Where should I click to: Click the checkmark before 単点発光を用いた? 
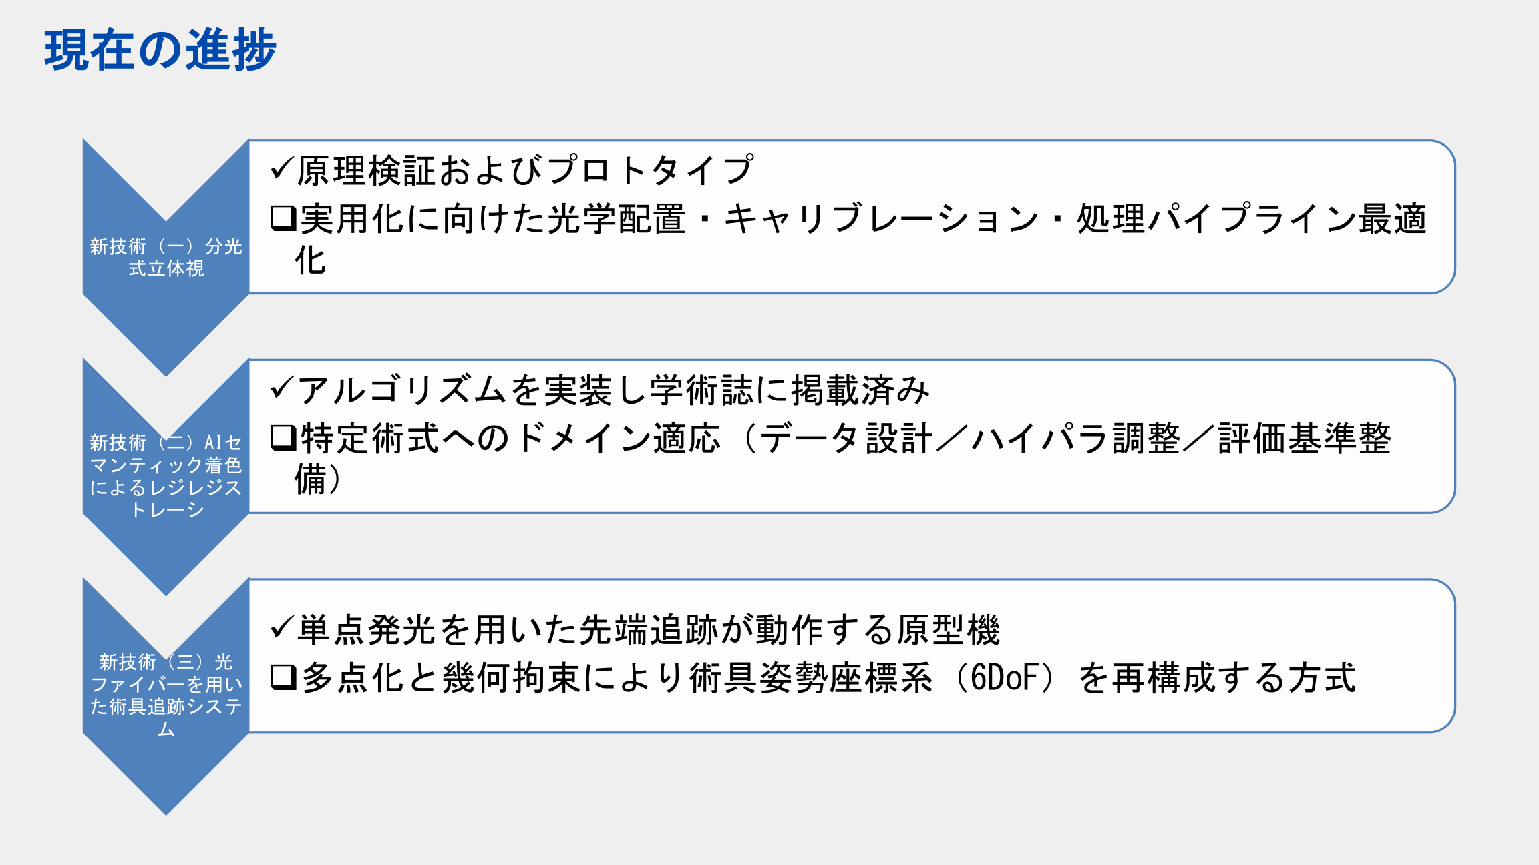[282, 628]
